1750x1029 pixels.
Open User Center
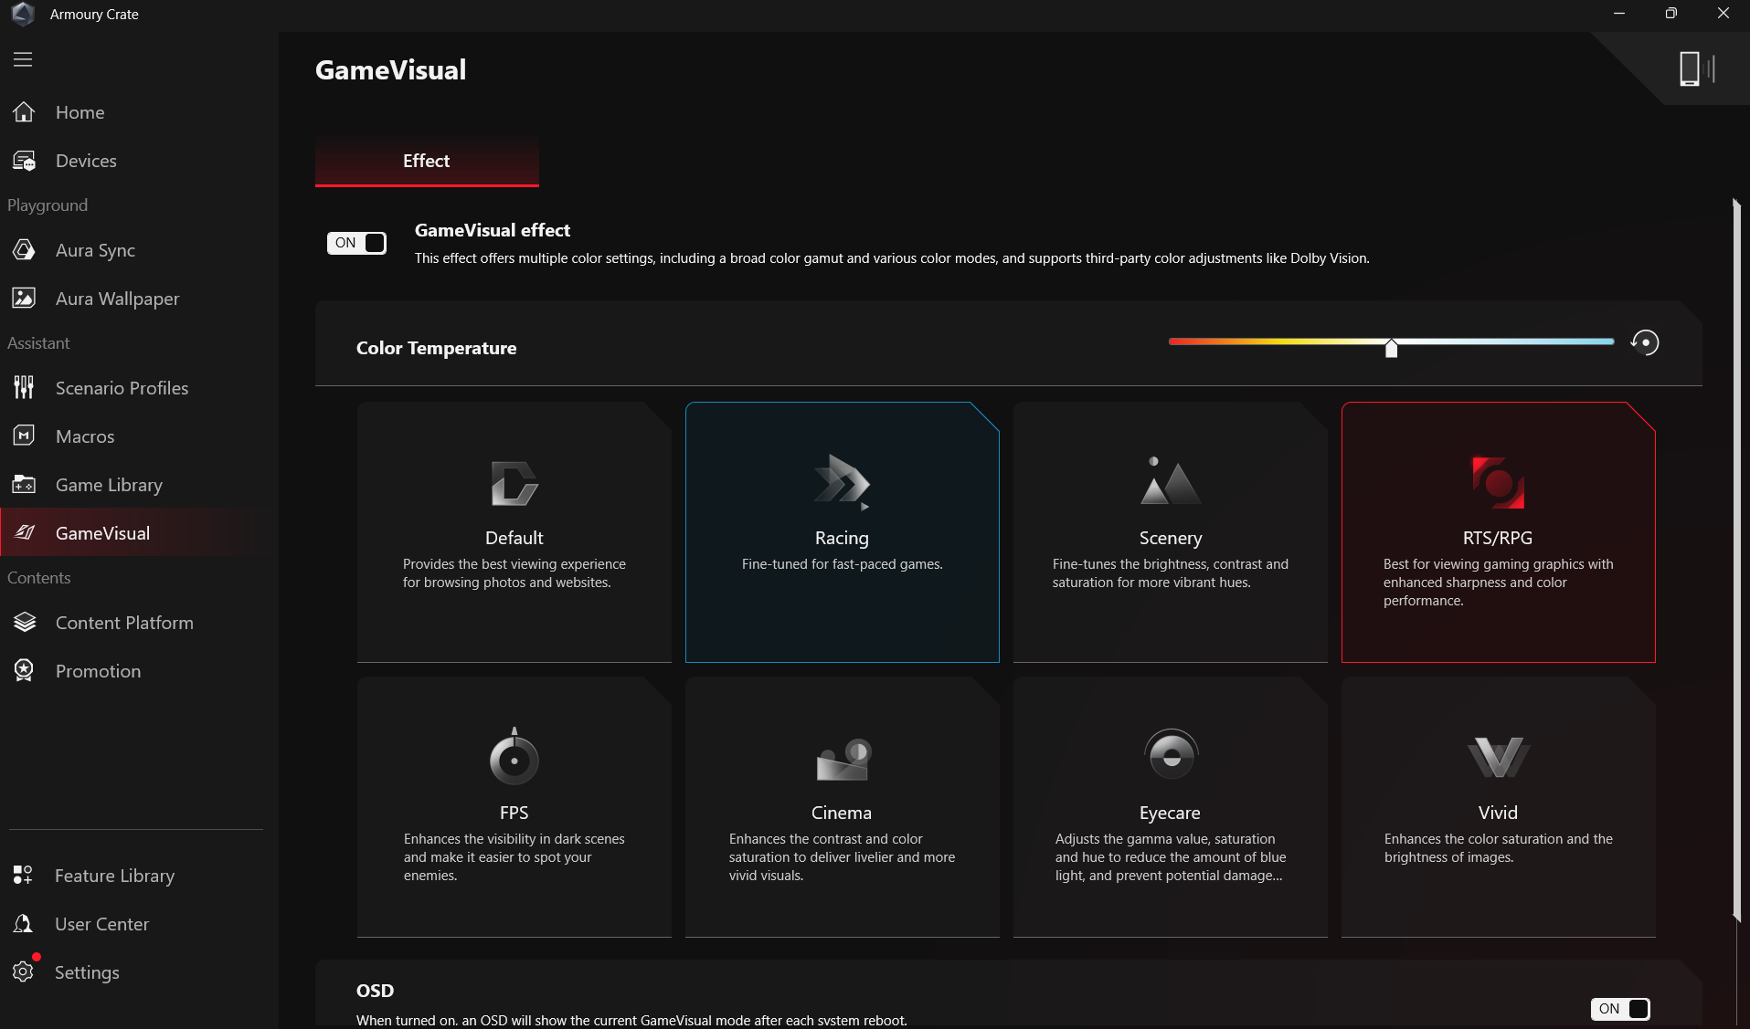(101, 924)
